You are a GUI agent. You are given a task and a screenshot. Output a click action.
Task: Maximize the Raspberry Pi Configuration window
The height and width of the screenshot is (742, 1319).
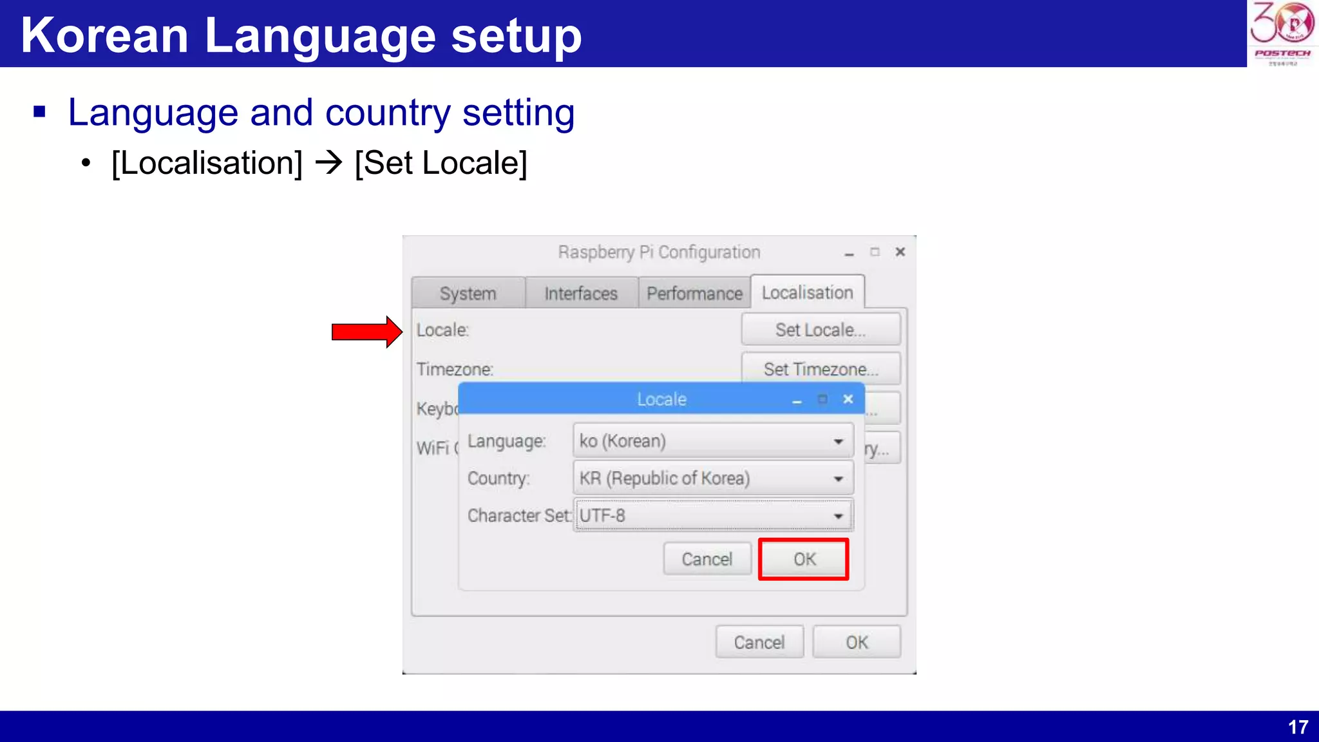click(875, 252)
